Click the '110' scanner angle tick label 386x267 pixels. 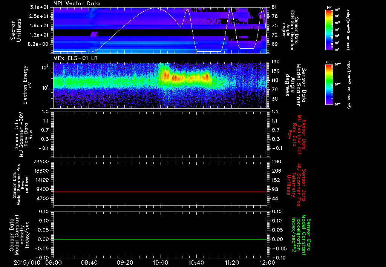click(x=276, y=80)
